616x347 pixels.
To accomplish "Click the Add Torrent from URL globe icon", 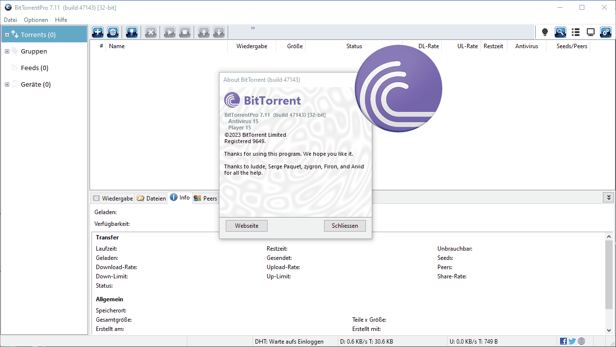I will tap(113, 32).
